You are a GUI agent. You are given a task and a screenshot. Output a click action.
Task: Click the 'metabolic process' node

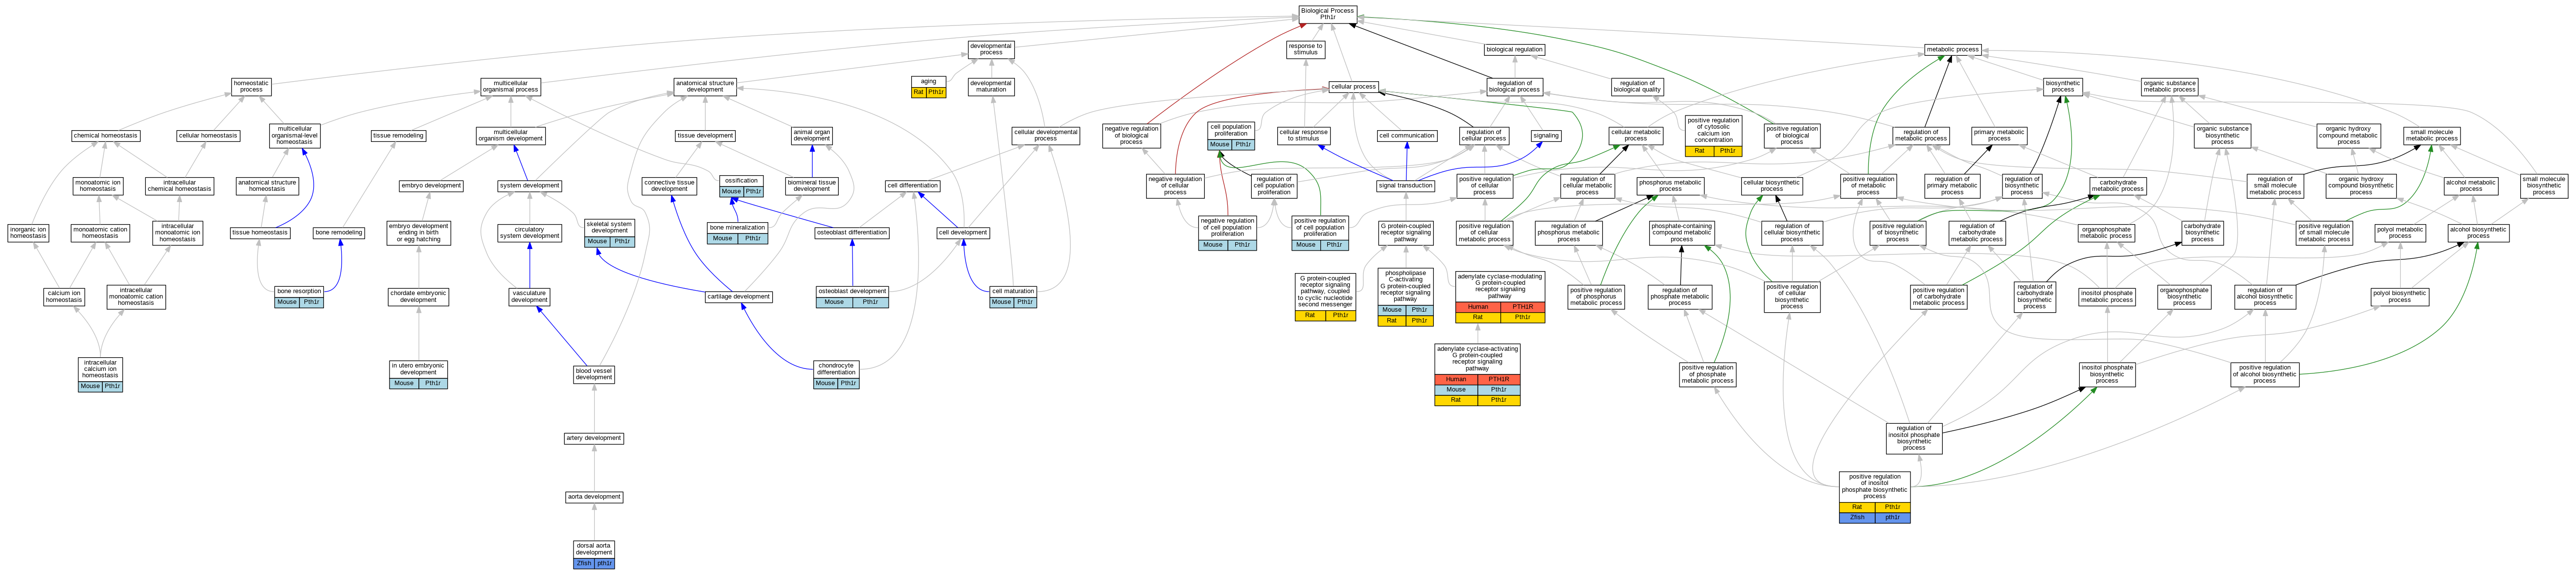[x=1952, y=49]
